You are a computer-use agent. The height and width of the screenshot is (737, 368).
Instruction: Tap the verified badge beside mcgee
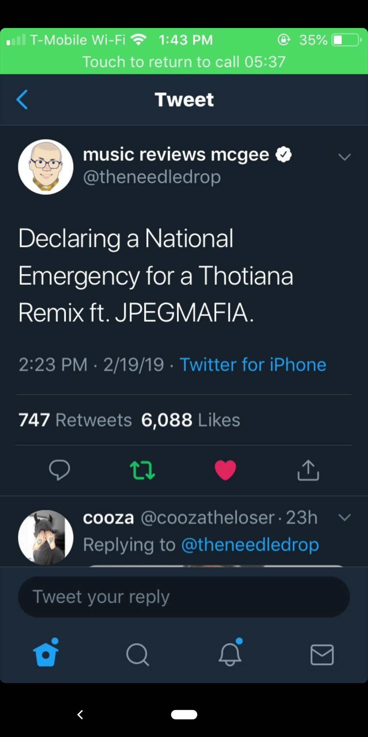(283, 155)
